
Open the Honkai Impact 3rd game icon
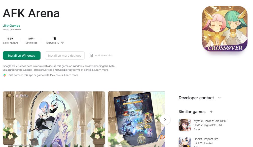click(x=185, y=142)
